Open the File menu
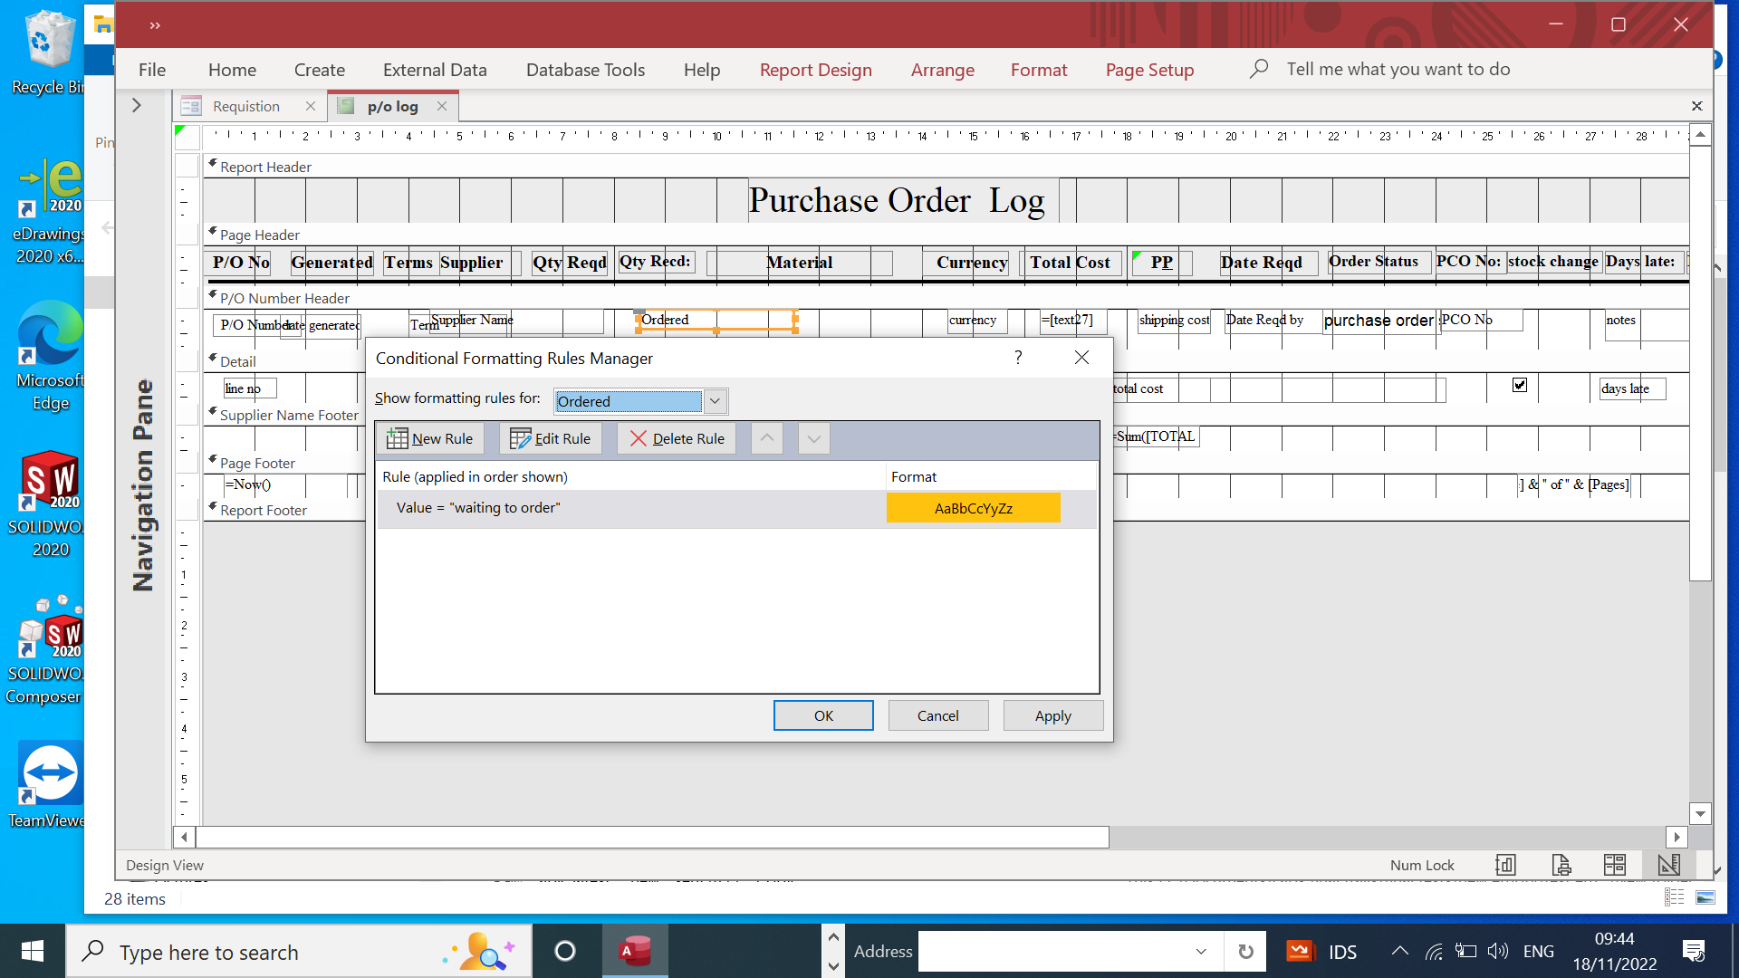 tap(152, 70)
